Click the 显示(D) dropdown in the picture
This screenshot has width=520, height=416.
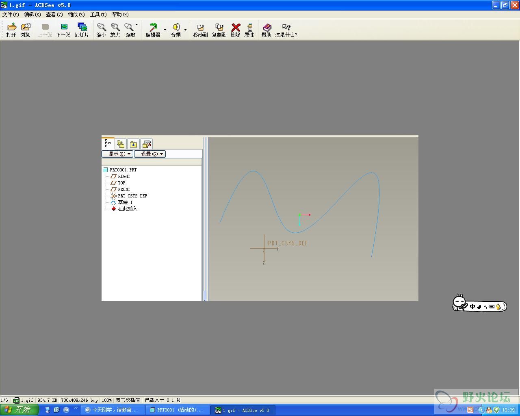pos(117,154)
